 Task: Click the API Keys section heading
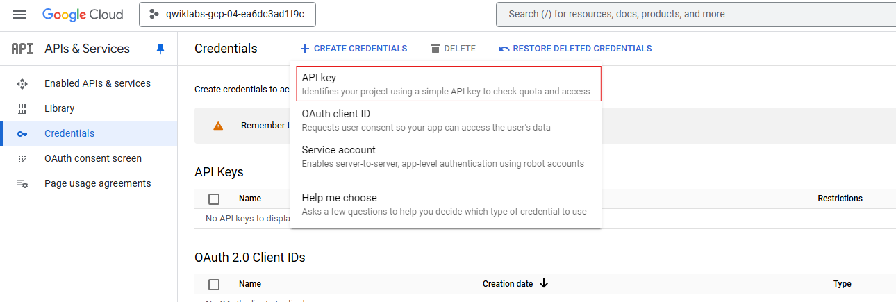click(x=219, y=172)
